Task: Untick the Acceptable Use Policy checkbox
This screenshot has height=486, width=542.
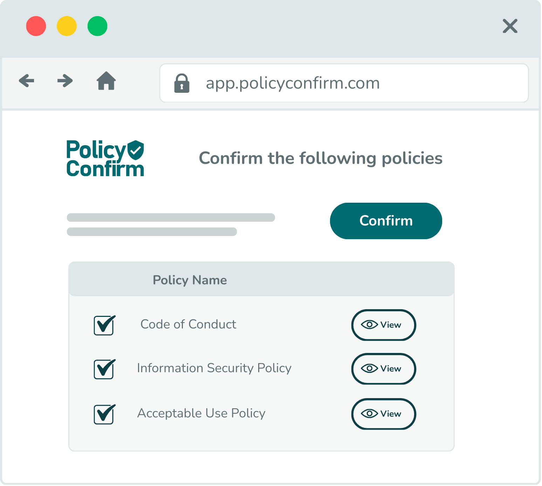Action: [x=104, y=414]
